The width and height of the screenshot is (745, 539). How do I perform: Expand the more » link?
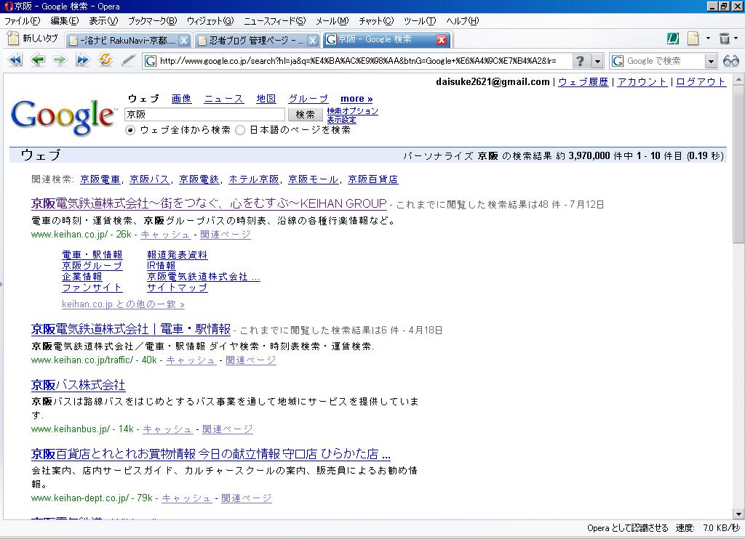[x=356, y=99]
